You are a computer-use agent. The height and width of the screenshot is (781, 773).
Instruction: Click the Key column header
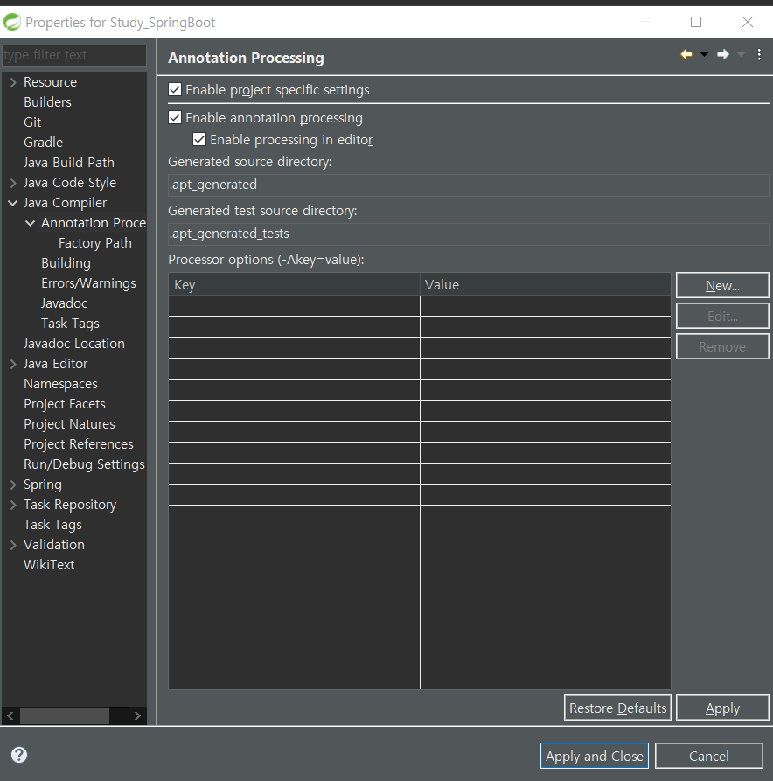coord(294,284)
